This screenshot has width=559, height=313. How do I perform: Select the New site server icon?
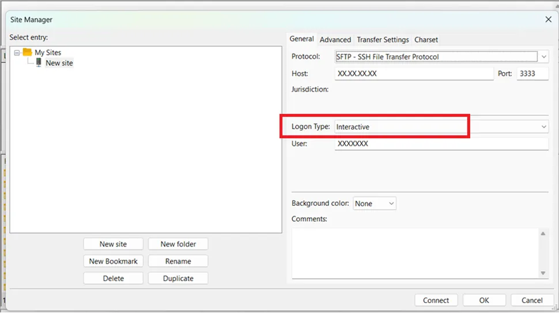click(39, 63)
